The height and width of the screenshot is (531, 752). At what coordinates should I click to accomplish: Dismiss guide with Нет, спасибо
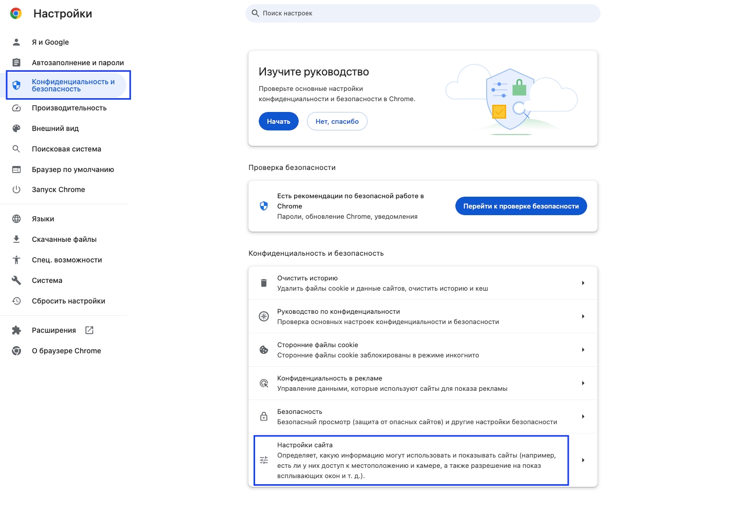tap(337, 122)
